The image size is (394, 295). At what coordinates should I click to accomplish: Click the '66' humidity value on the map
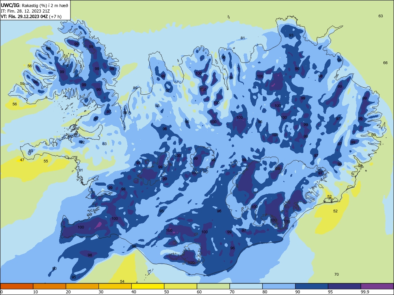(x=385, y=63)
